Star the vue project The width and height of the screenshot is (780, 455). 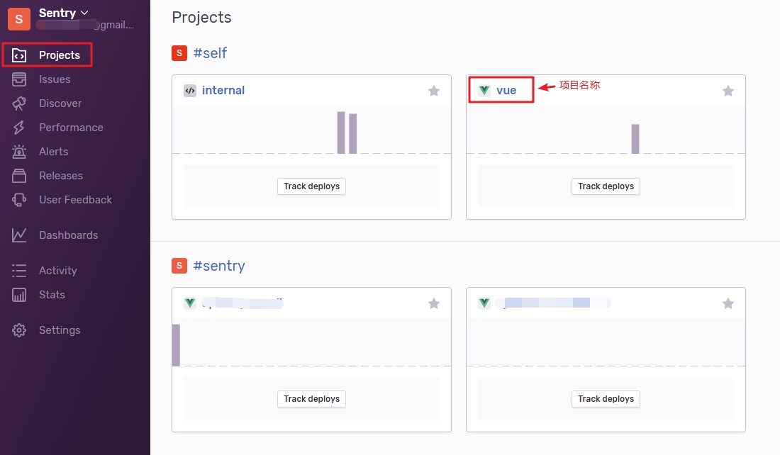pos(728,90)
